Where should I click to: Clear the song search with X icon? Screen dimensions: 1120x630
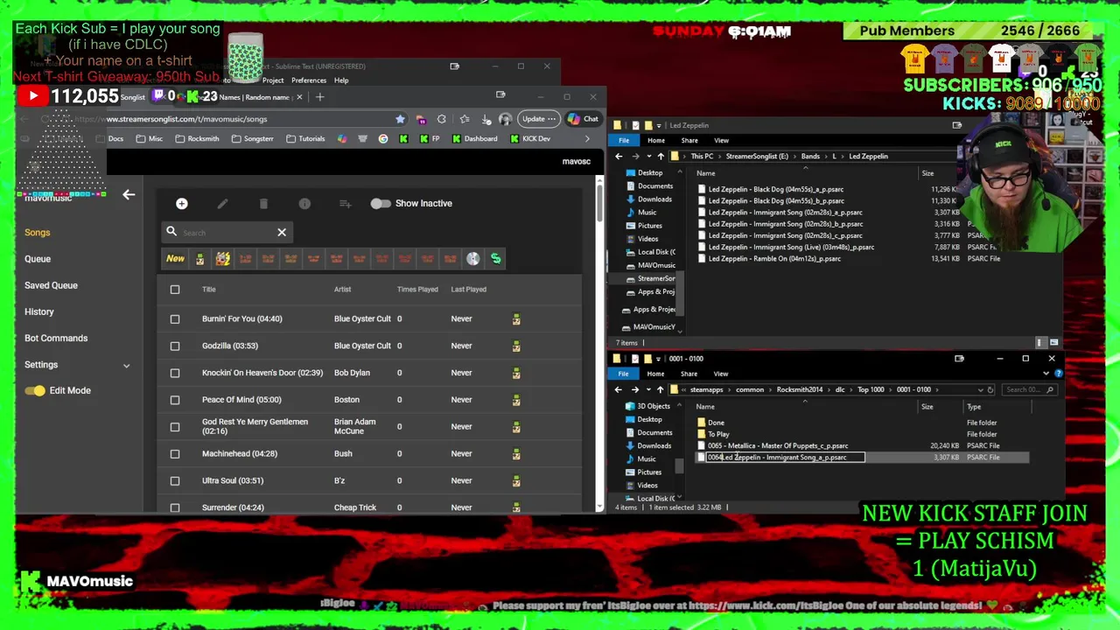pyautogui.click(x=282, y=233)
